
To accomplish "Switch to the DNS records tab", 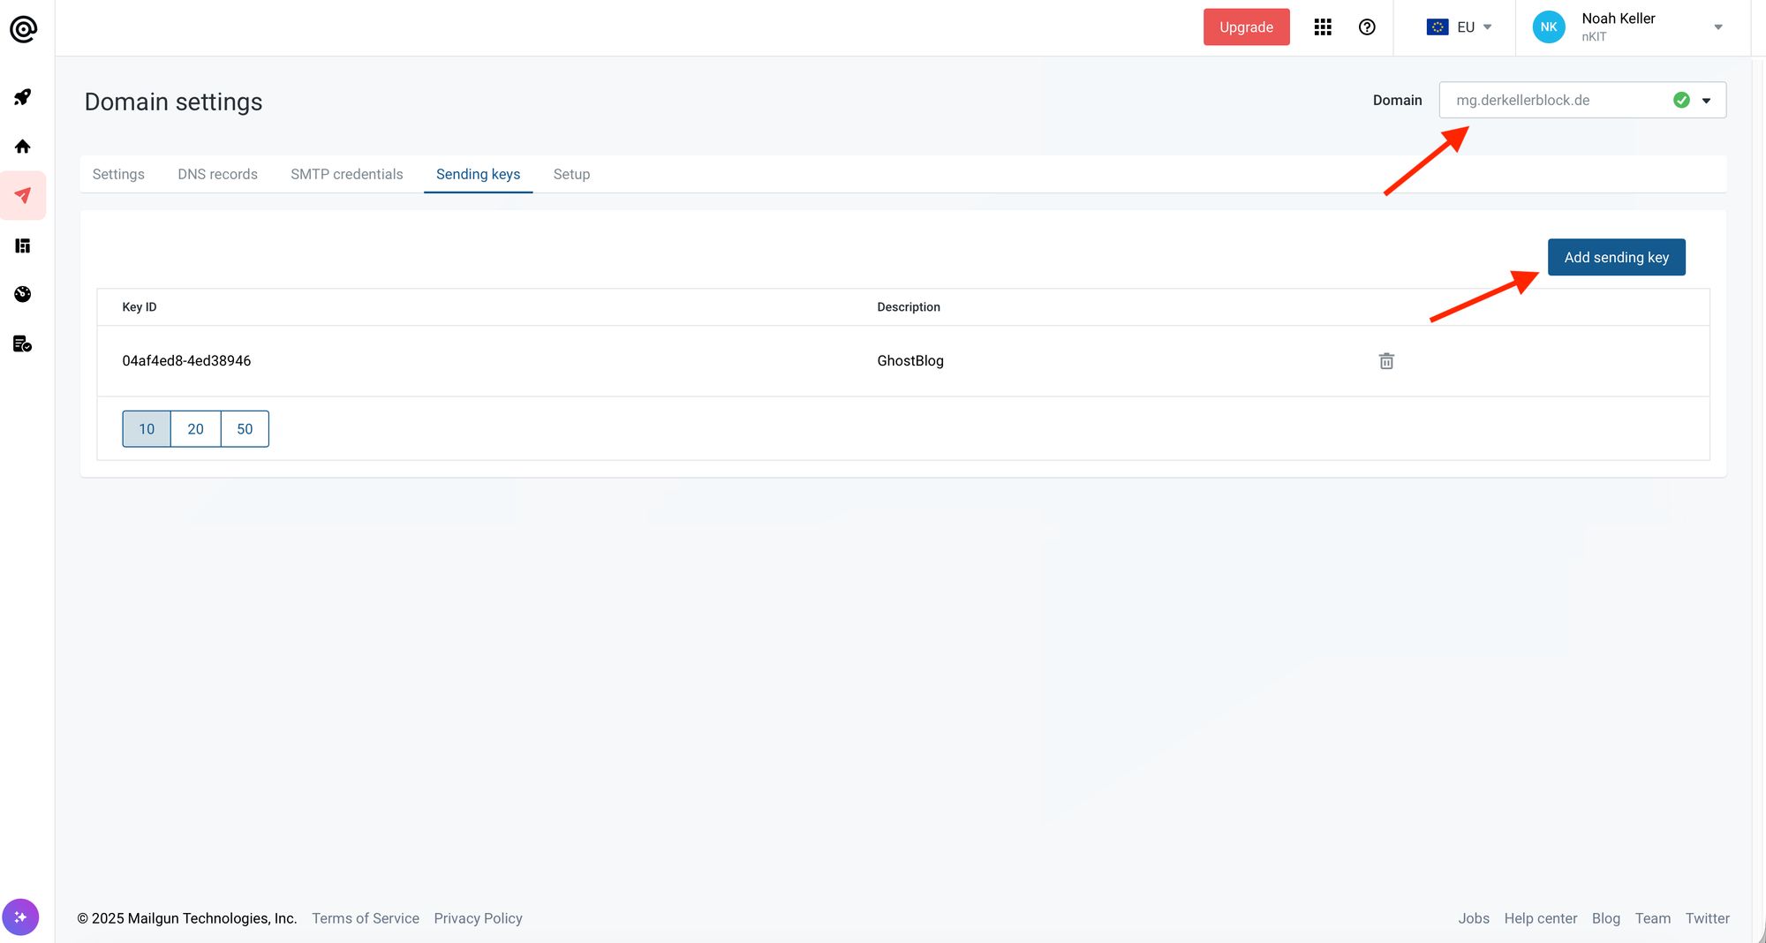I will tap(217, 175).
